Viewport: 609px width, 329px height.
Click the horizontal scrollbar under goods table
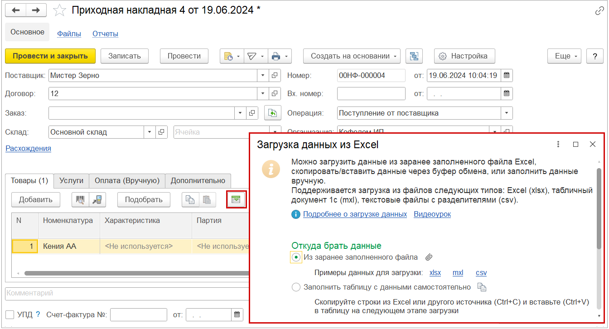tap(136, 273)
